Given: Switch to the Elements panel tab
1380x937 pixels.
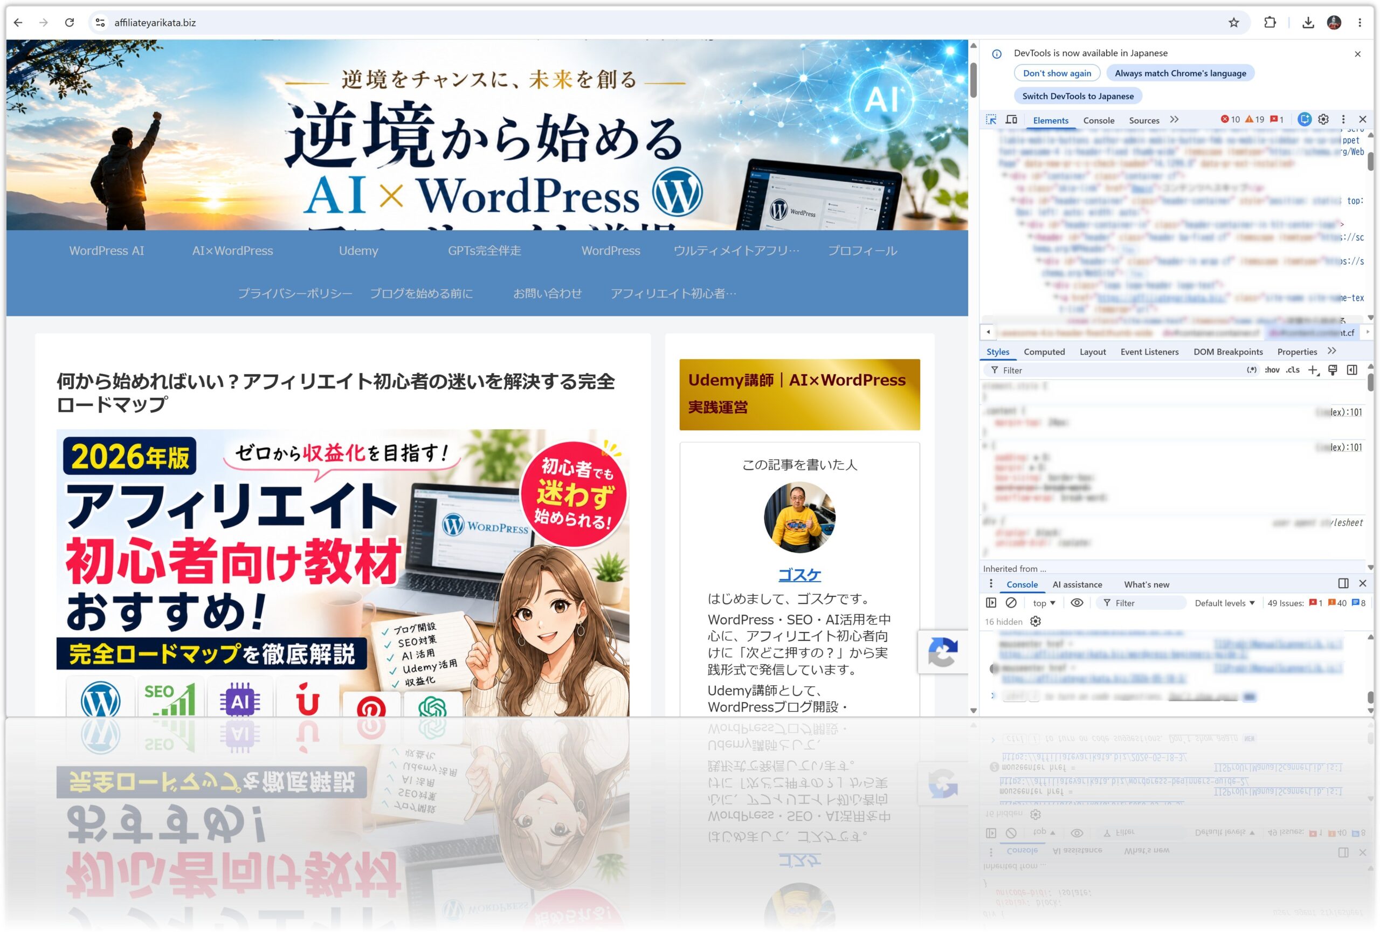Looking at the screenshot, I should tap(1051, 120).
